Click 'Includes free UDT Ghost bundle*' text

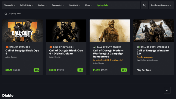[x=108, y=60]
